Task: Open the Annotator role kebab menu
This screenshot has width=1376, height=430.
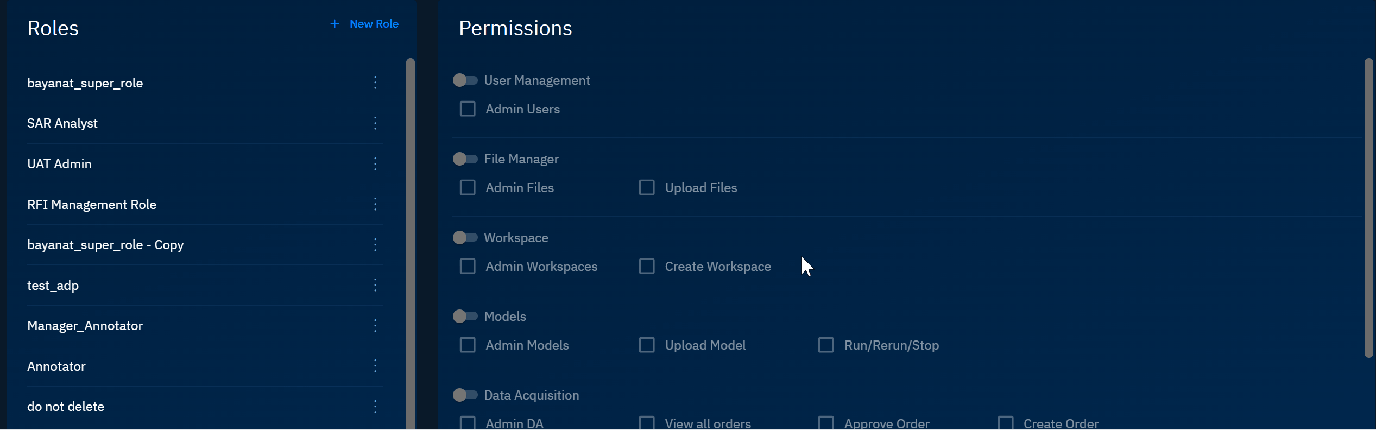Action: 375,366
